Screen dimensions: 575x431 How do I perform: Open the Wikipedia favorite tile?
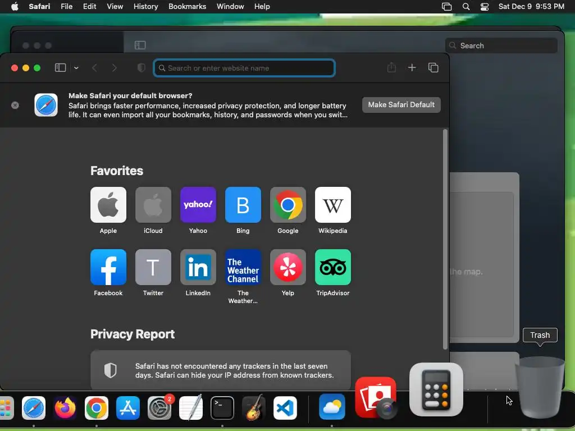(x=333, y=205)
